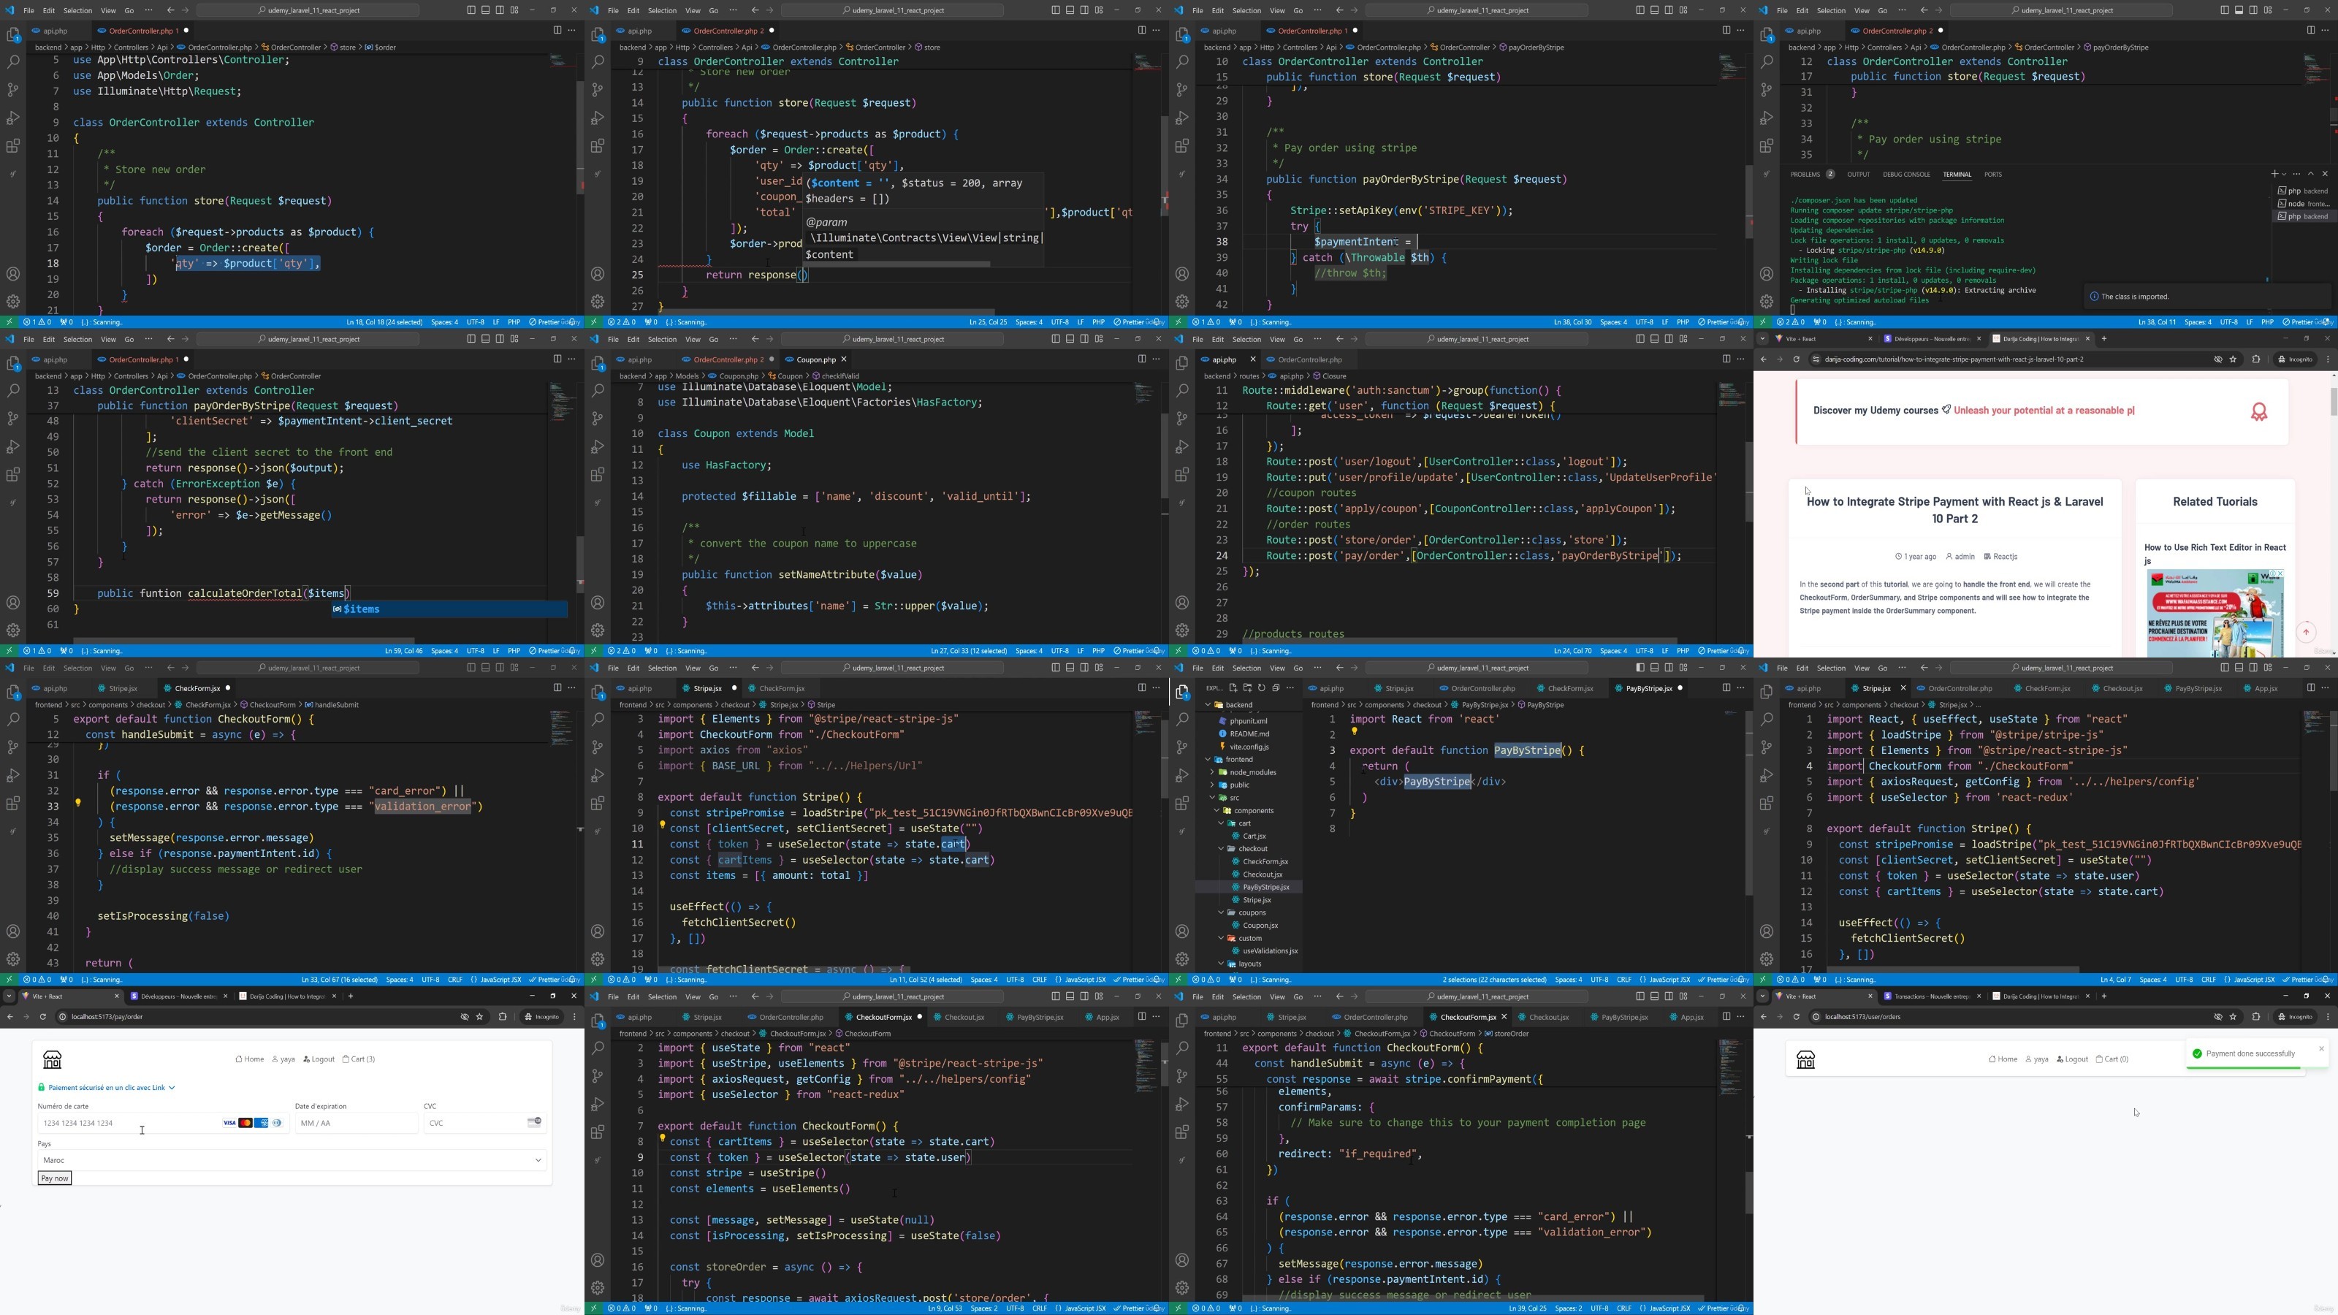Click the New Folder icon in the Explorer header
Screen dimensions: 2338x1315
coord(1247,688)
